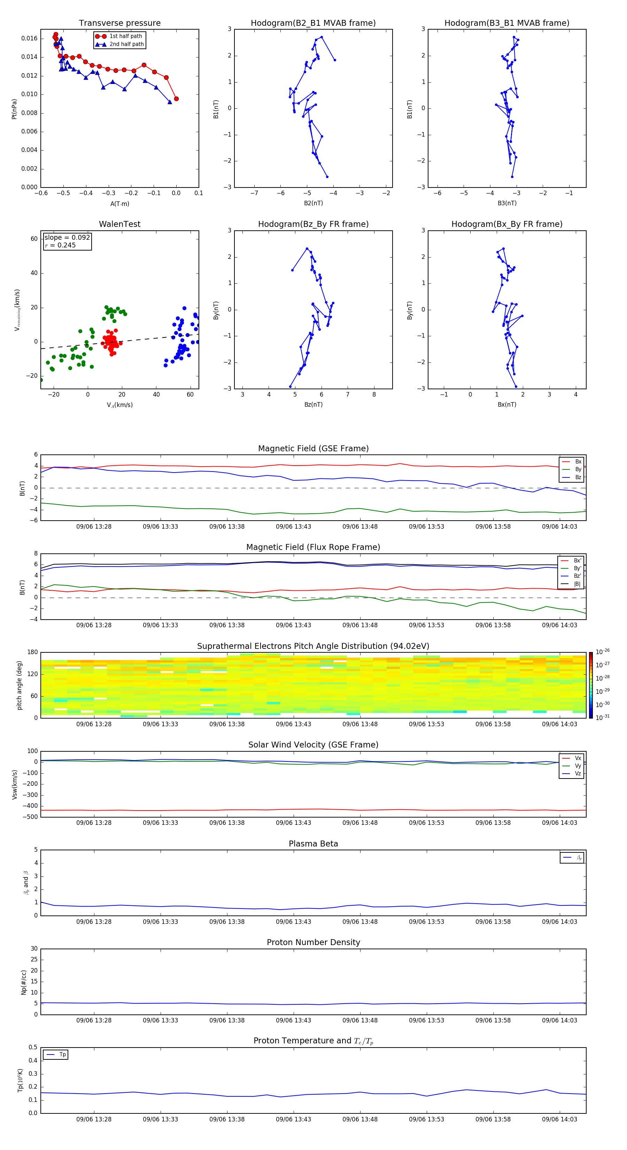The width and height of the screenshot is (627, 1150).
Task: Select "Bx'" in the Flux Rope legend
Action: pyautogui.click(x=571, y=561)
